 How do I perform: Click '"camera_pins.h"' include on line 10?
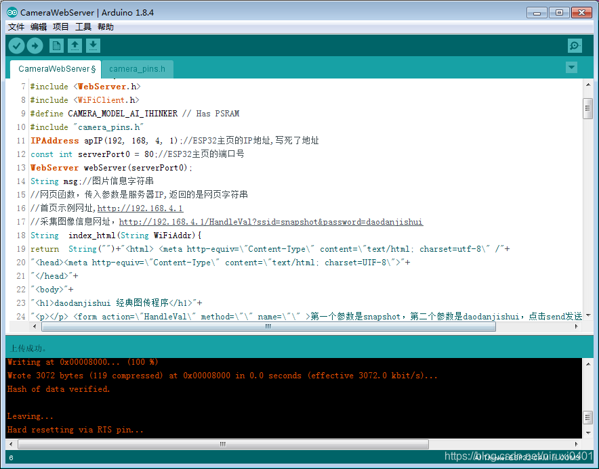click(108, 127)
